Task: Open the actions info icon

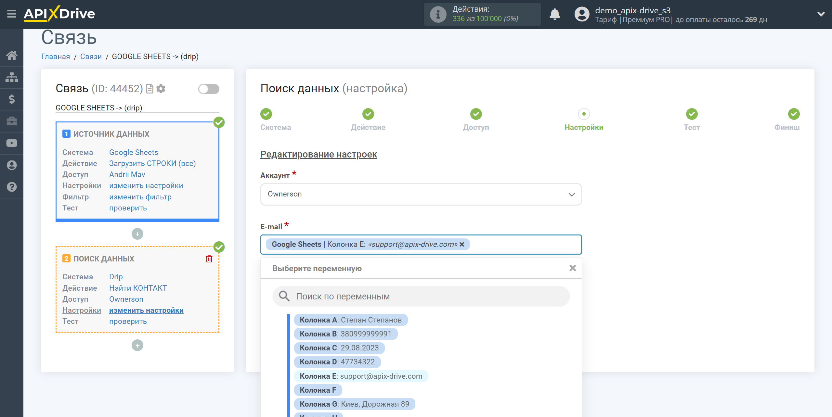Action: pos(438,15)
